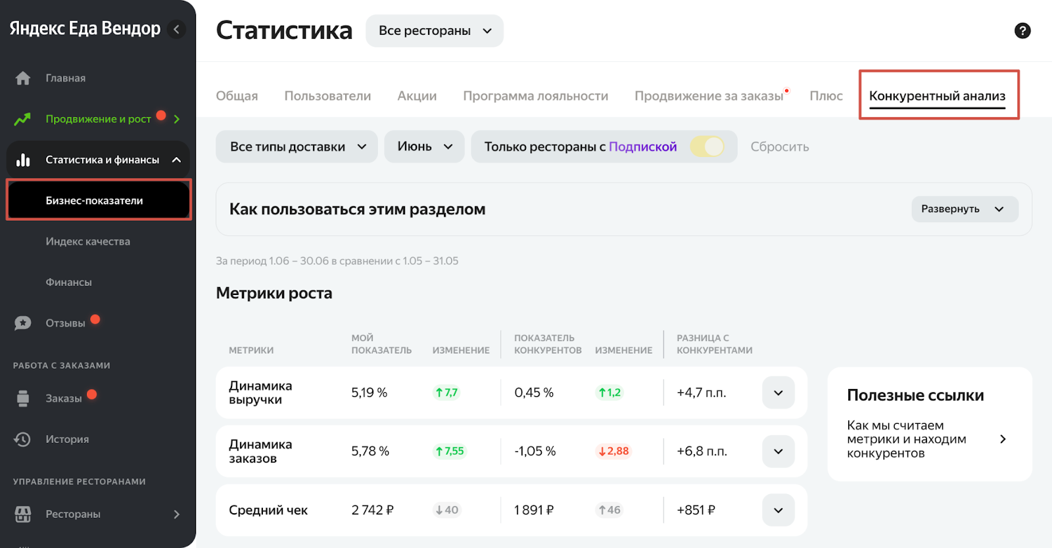Click the Заказы orders icon
Viewport: 1052px width, 548px height.
coord(23,398)
